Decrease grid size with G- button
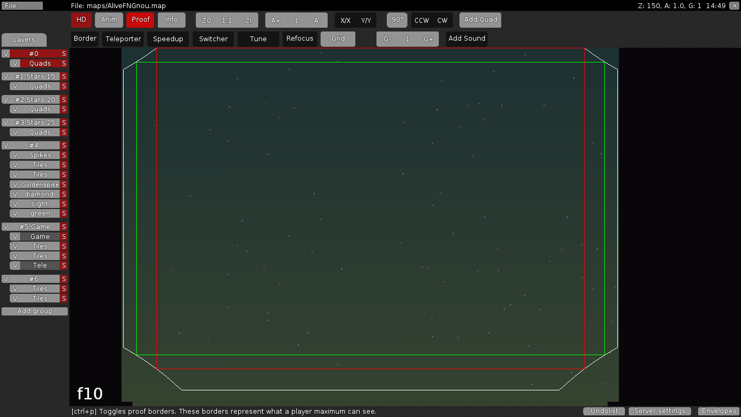The height and width of the screenshot is (417, 741). 386,39
